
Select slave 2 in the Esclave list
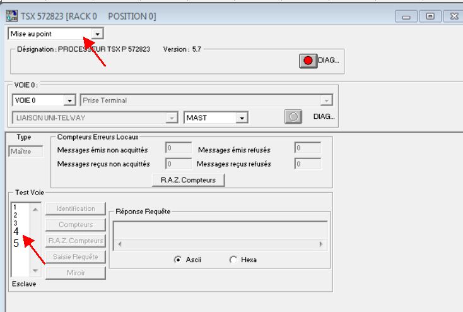coord(15,215)
